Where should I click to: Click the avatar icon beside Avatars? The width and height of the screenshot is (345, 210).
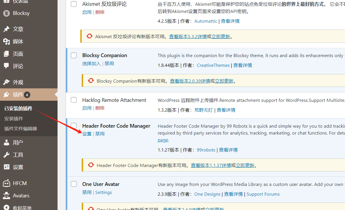pos(7,196)
